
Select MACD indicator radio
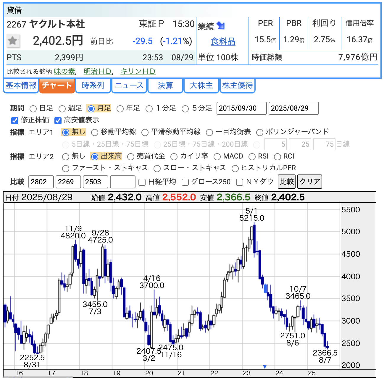(217, 156)
